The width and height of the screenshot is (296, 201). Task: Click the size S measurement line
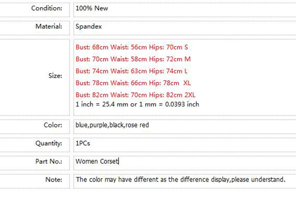coord(132,47)
